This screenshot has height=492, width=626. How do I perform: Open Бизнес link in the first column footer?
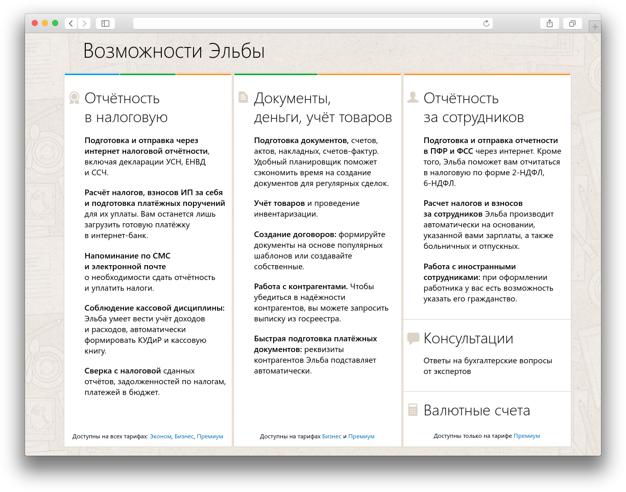[x=184, y=436]
